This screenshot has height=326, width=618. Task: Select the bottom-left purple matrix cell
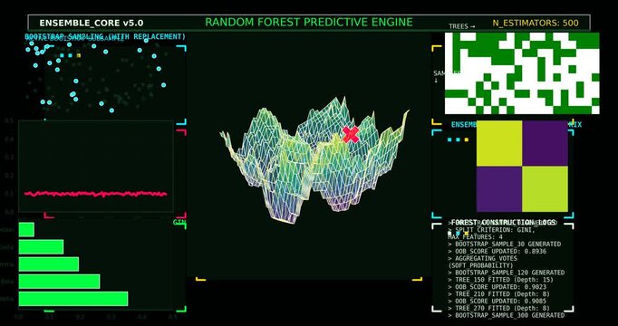click(x=499, y=189)
